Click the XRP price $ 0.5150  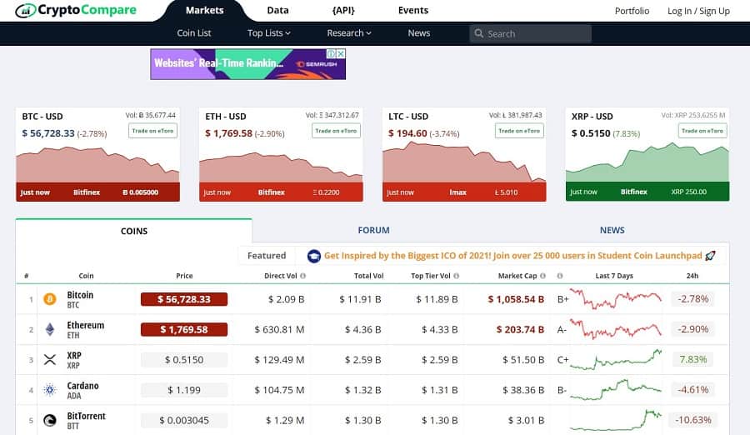[x=184, y=359]
